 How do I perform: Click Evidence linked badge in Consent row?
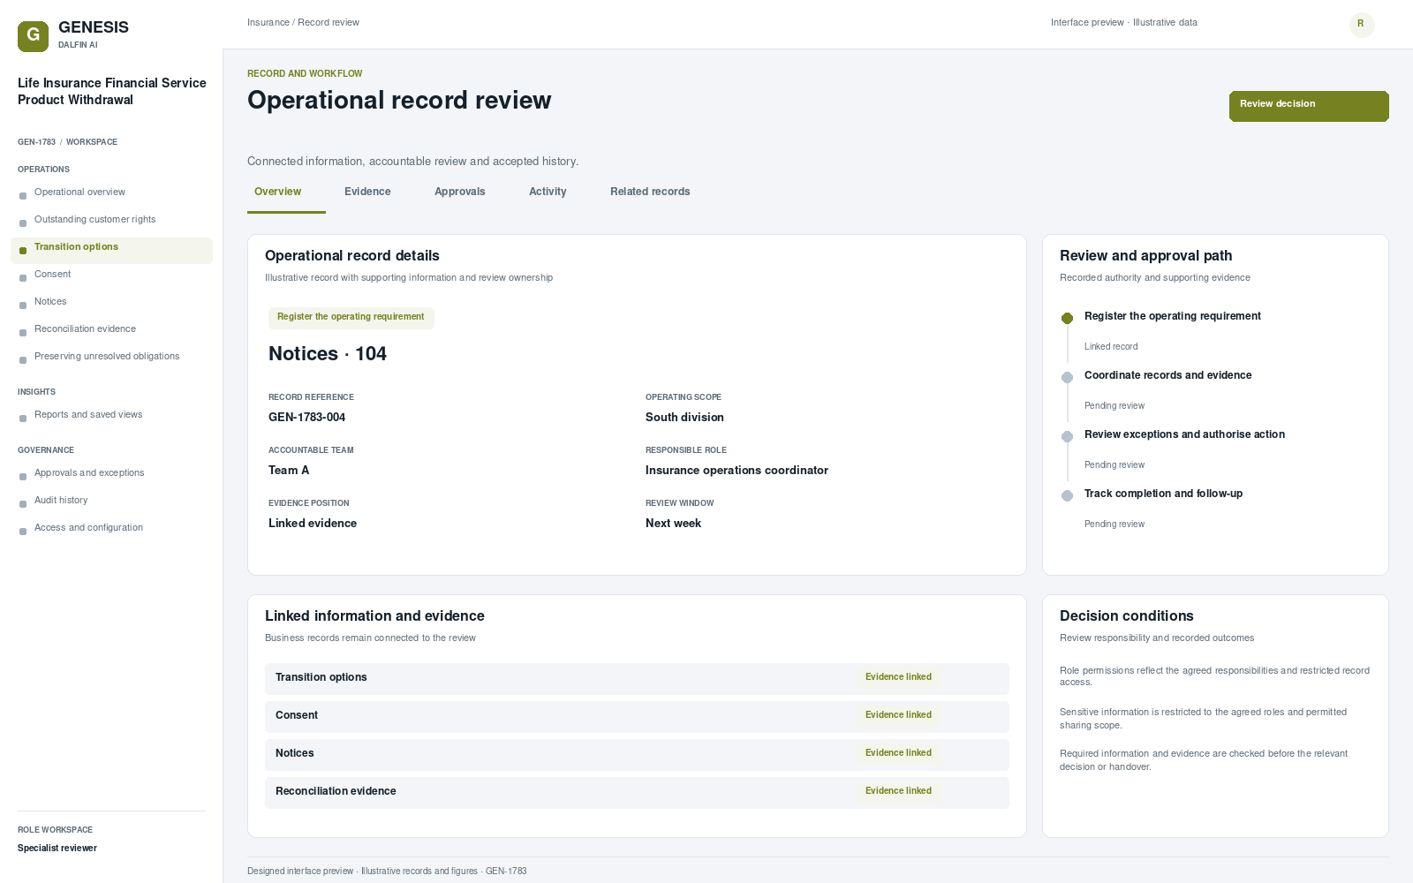click(x=898, y=715)
